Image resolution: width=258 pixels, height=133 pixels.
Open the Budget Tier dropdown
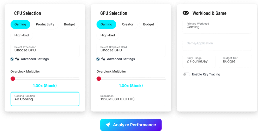(235, 61)
